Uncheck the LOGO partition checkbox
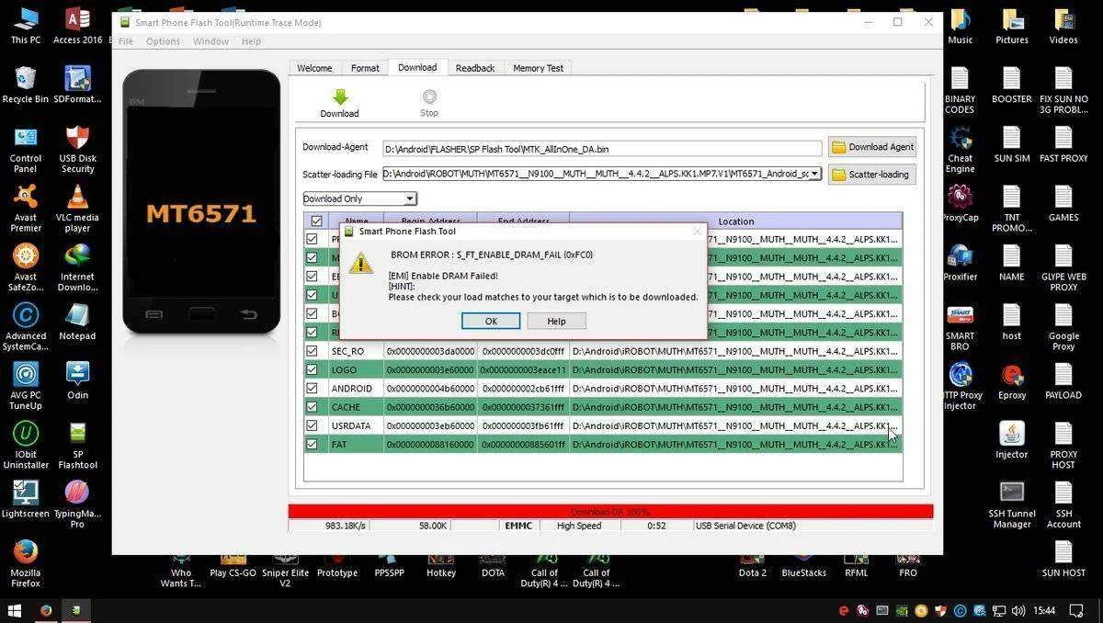 [312, 369]
